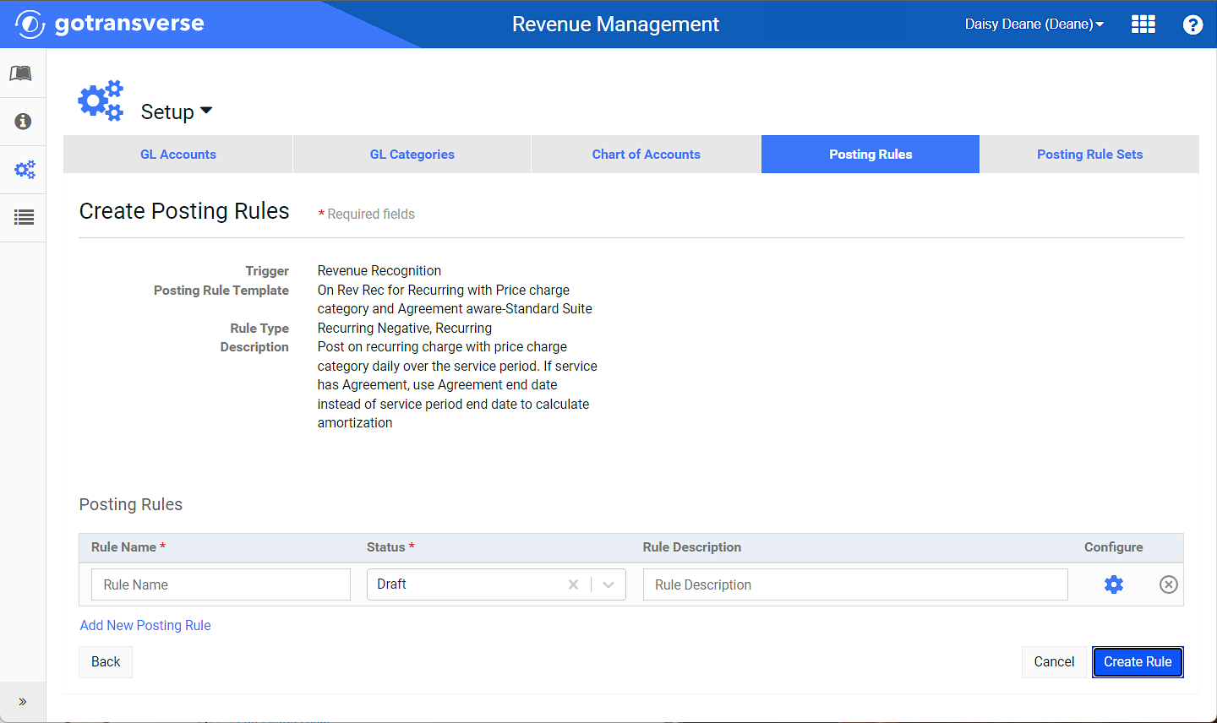Open the app grid launcher icon
The height and width of the screenshot is (723, 1217).
(x=1143, y=24)
